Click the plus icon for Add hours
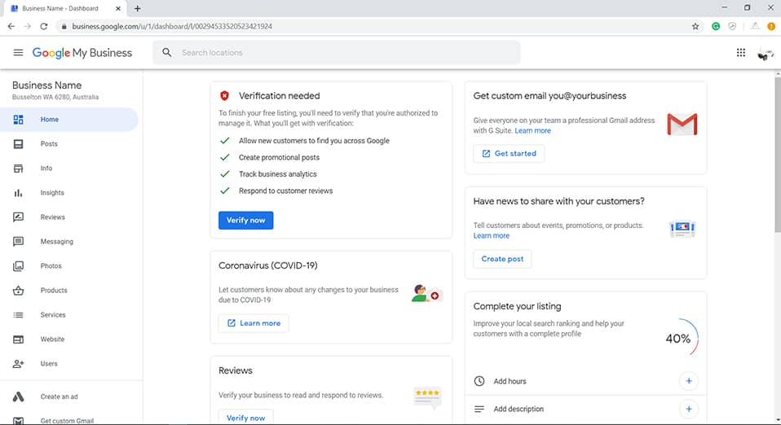The height and width of the screenshot is (425, 781). [688, 381]
